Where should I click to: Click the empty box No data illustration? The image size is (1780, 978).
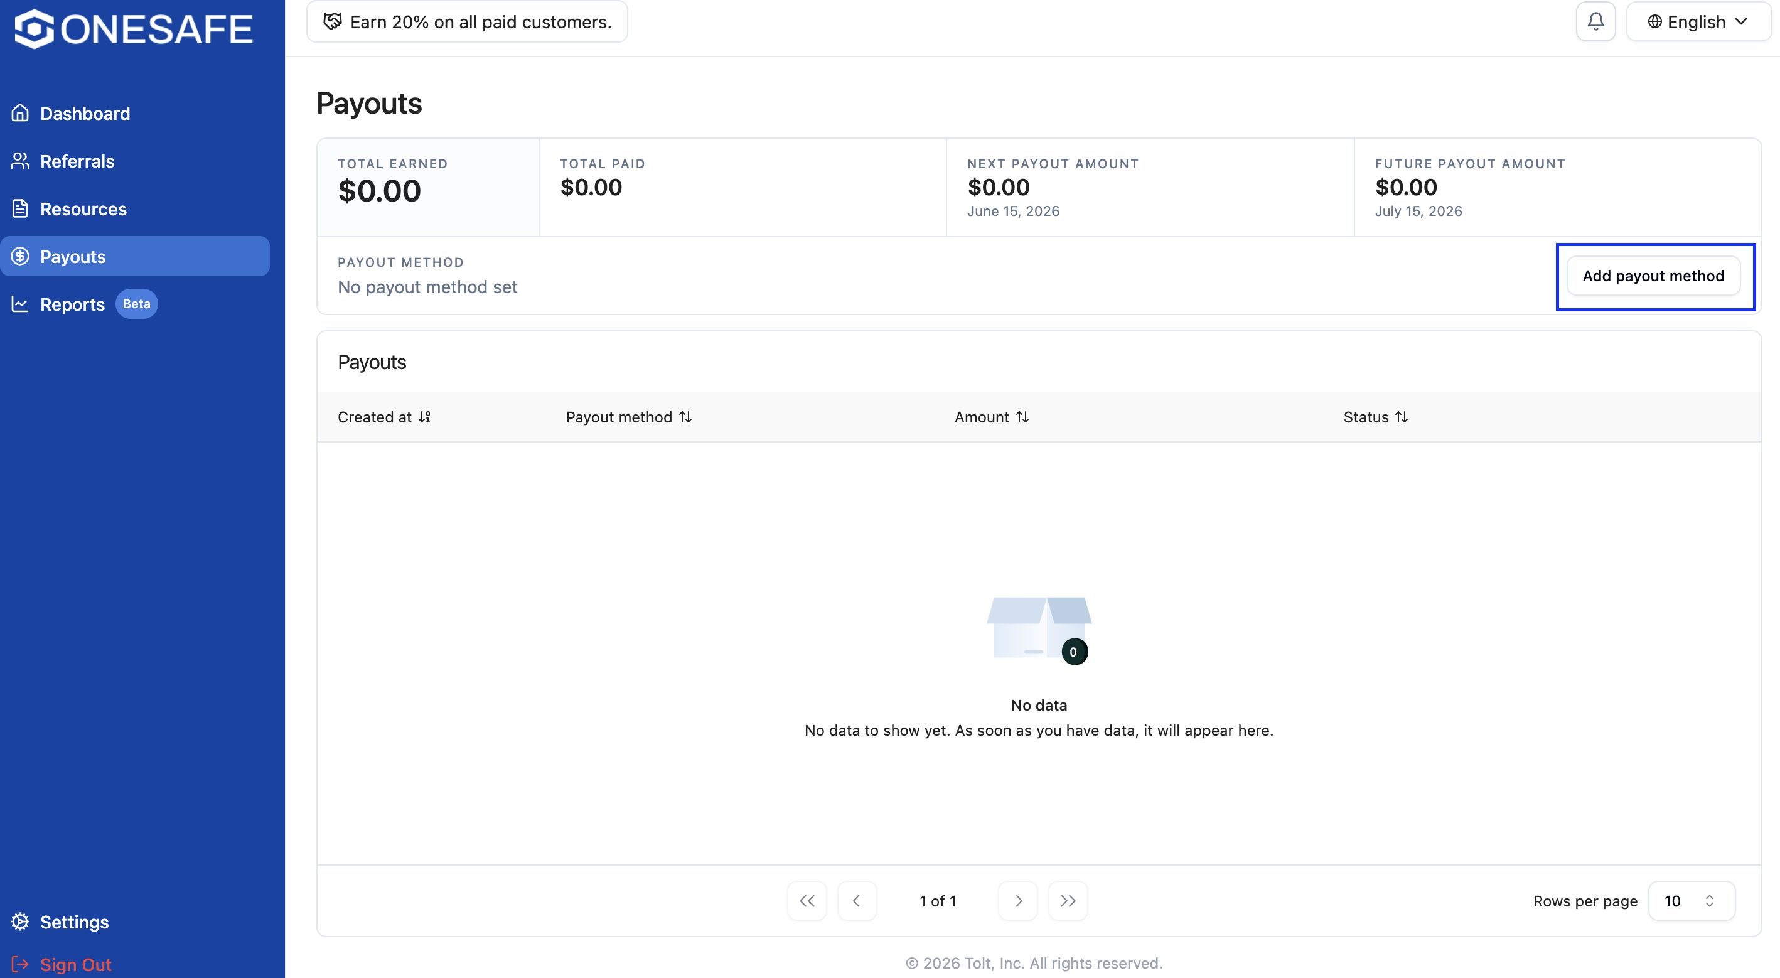[x=1039, y=630]
